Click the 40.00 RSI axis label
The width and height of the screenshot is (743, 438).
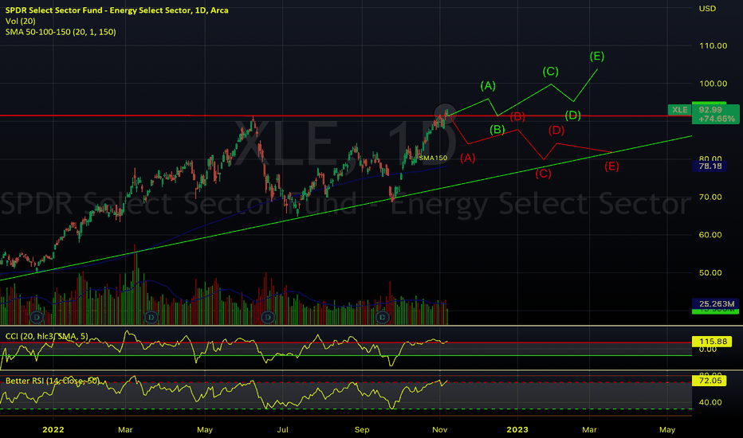click(x=710, y=402)
